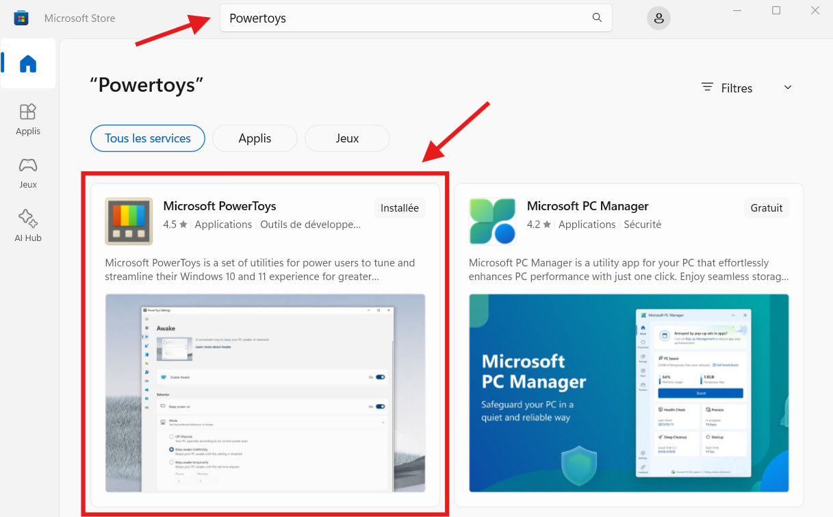Open AI Hub in the sidebar
The image size is (833, 517).
pyautogui.click(x=28, y=226)
